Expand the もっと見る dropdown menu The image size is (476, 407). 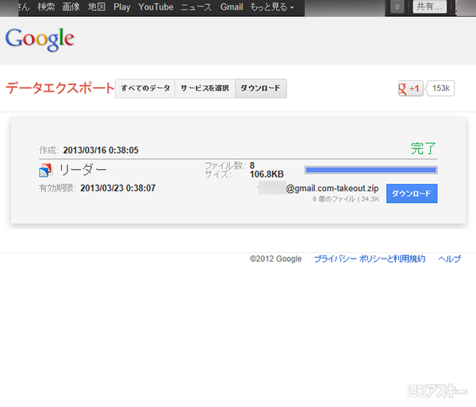(x=272, y=6)
